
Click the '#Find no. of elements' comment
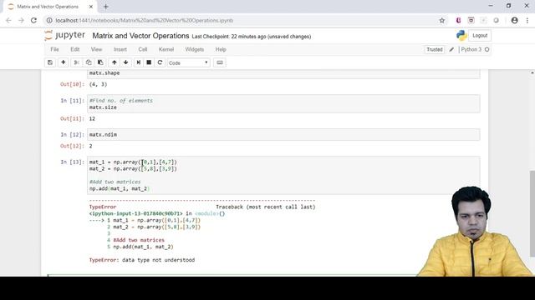[121, 101]
